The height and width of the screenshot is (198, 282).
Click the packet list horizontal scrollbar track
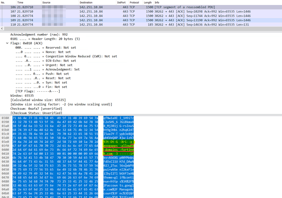pyautogui.click(x=143, y=28)
